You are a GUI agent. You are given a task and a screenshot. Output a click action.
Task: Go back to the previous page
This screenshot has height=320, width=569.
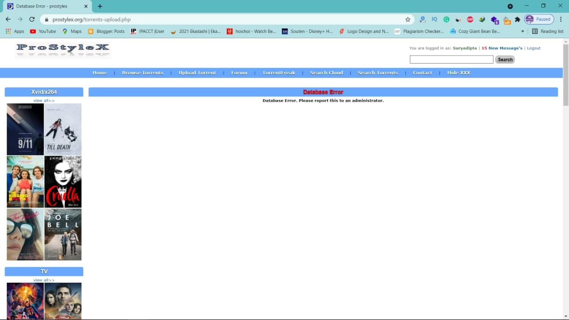tap(8, 20)
